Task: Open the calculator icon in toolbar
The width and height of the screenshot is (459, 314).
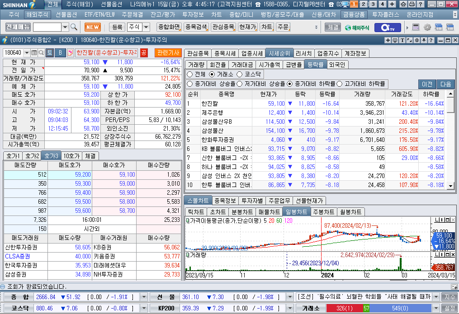Action: tap(416, 27)
